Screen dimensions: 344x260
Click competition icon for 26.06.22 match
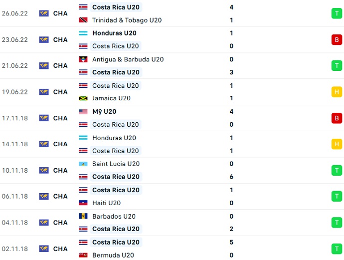[x=44, y=13]
